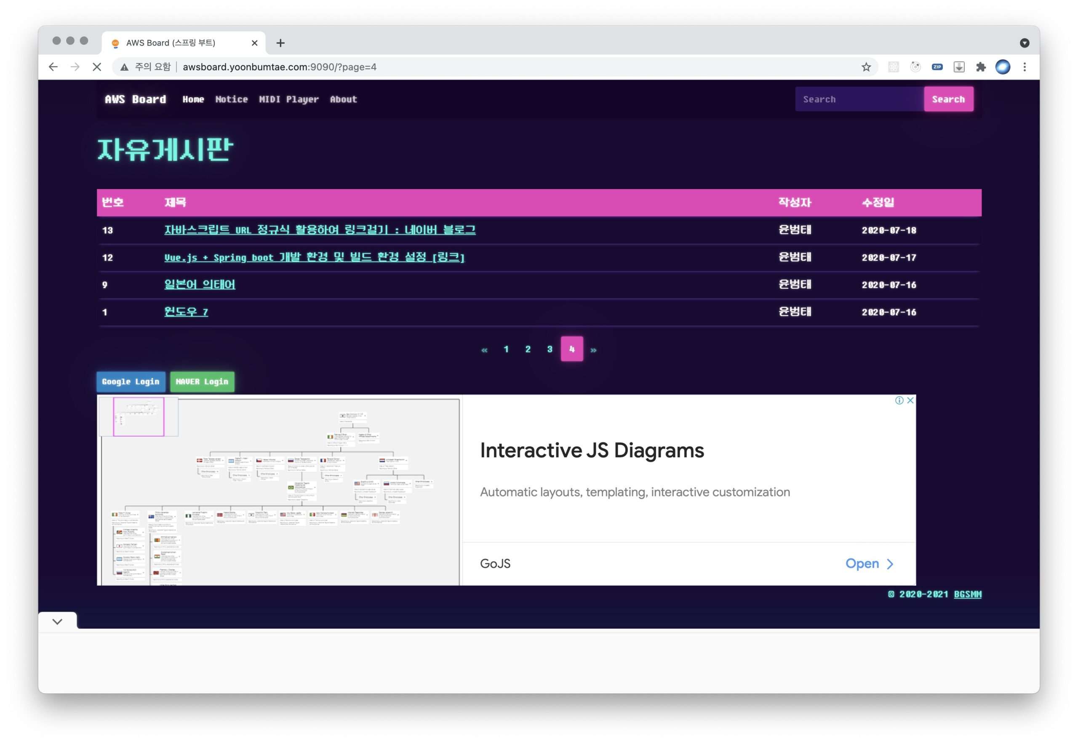Click the ad info icon
This screenshot has height=744, width=1078.
[x=899, y=400]
